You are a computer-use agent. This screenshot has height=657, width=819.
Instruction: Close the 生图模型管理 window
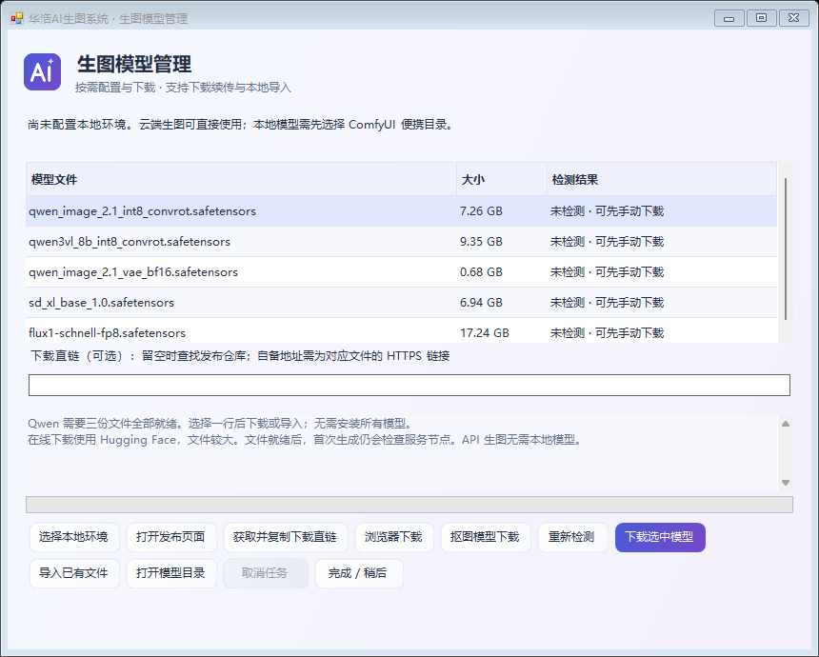[794, 18]
